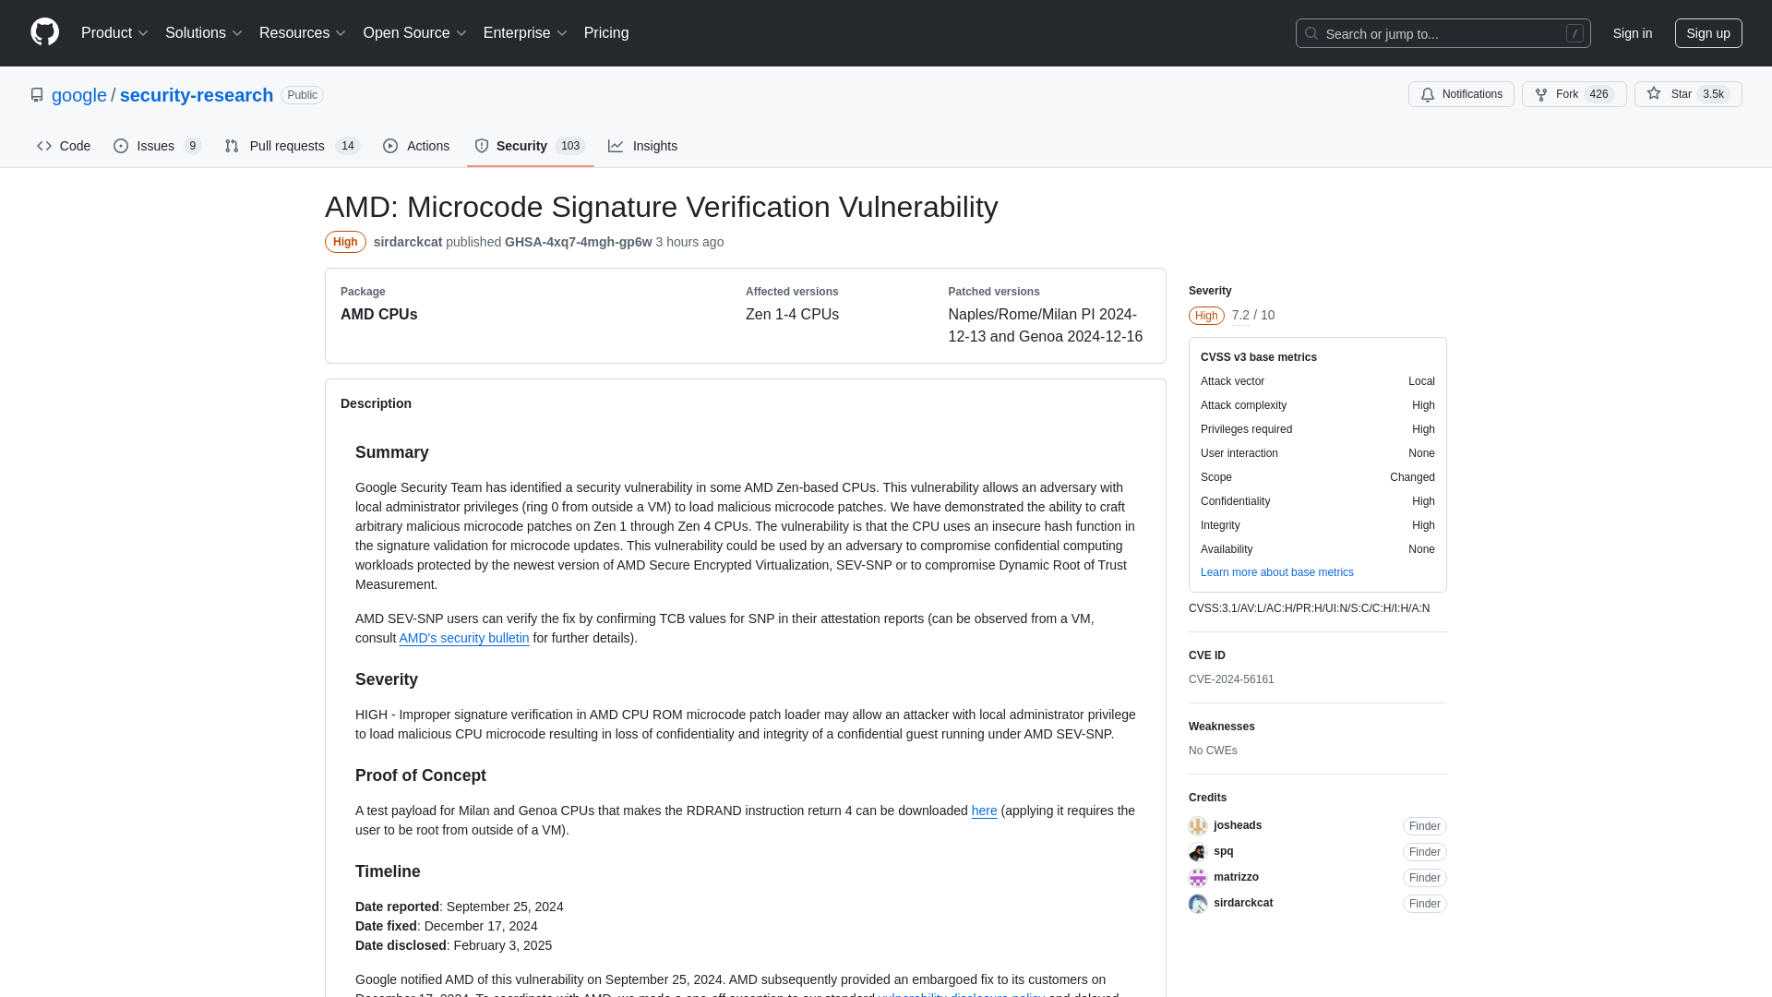The height and width of the screenshot is (997, 1772).
Task: Click the Fork icon
Action: [1541, 94]
